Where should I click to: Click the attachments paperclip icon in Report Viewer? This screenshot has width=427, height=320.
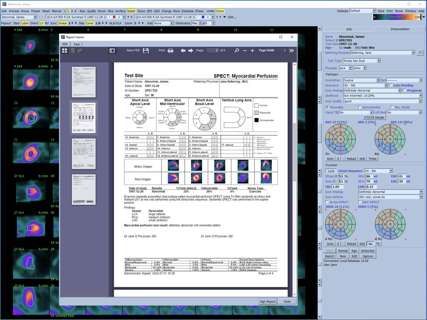pos(80,51)
